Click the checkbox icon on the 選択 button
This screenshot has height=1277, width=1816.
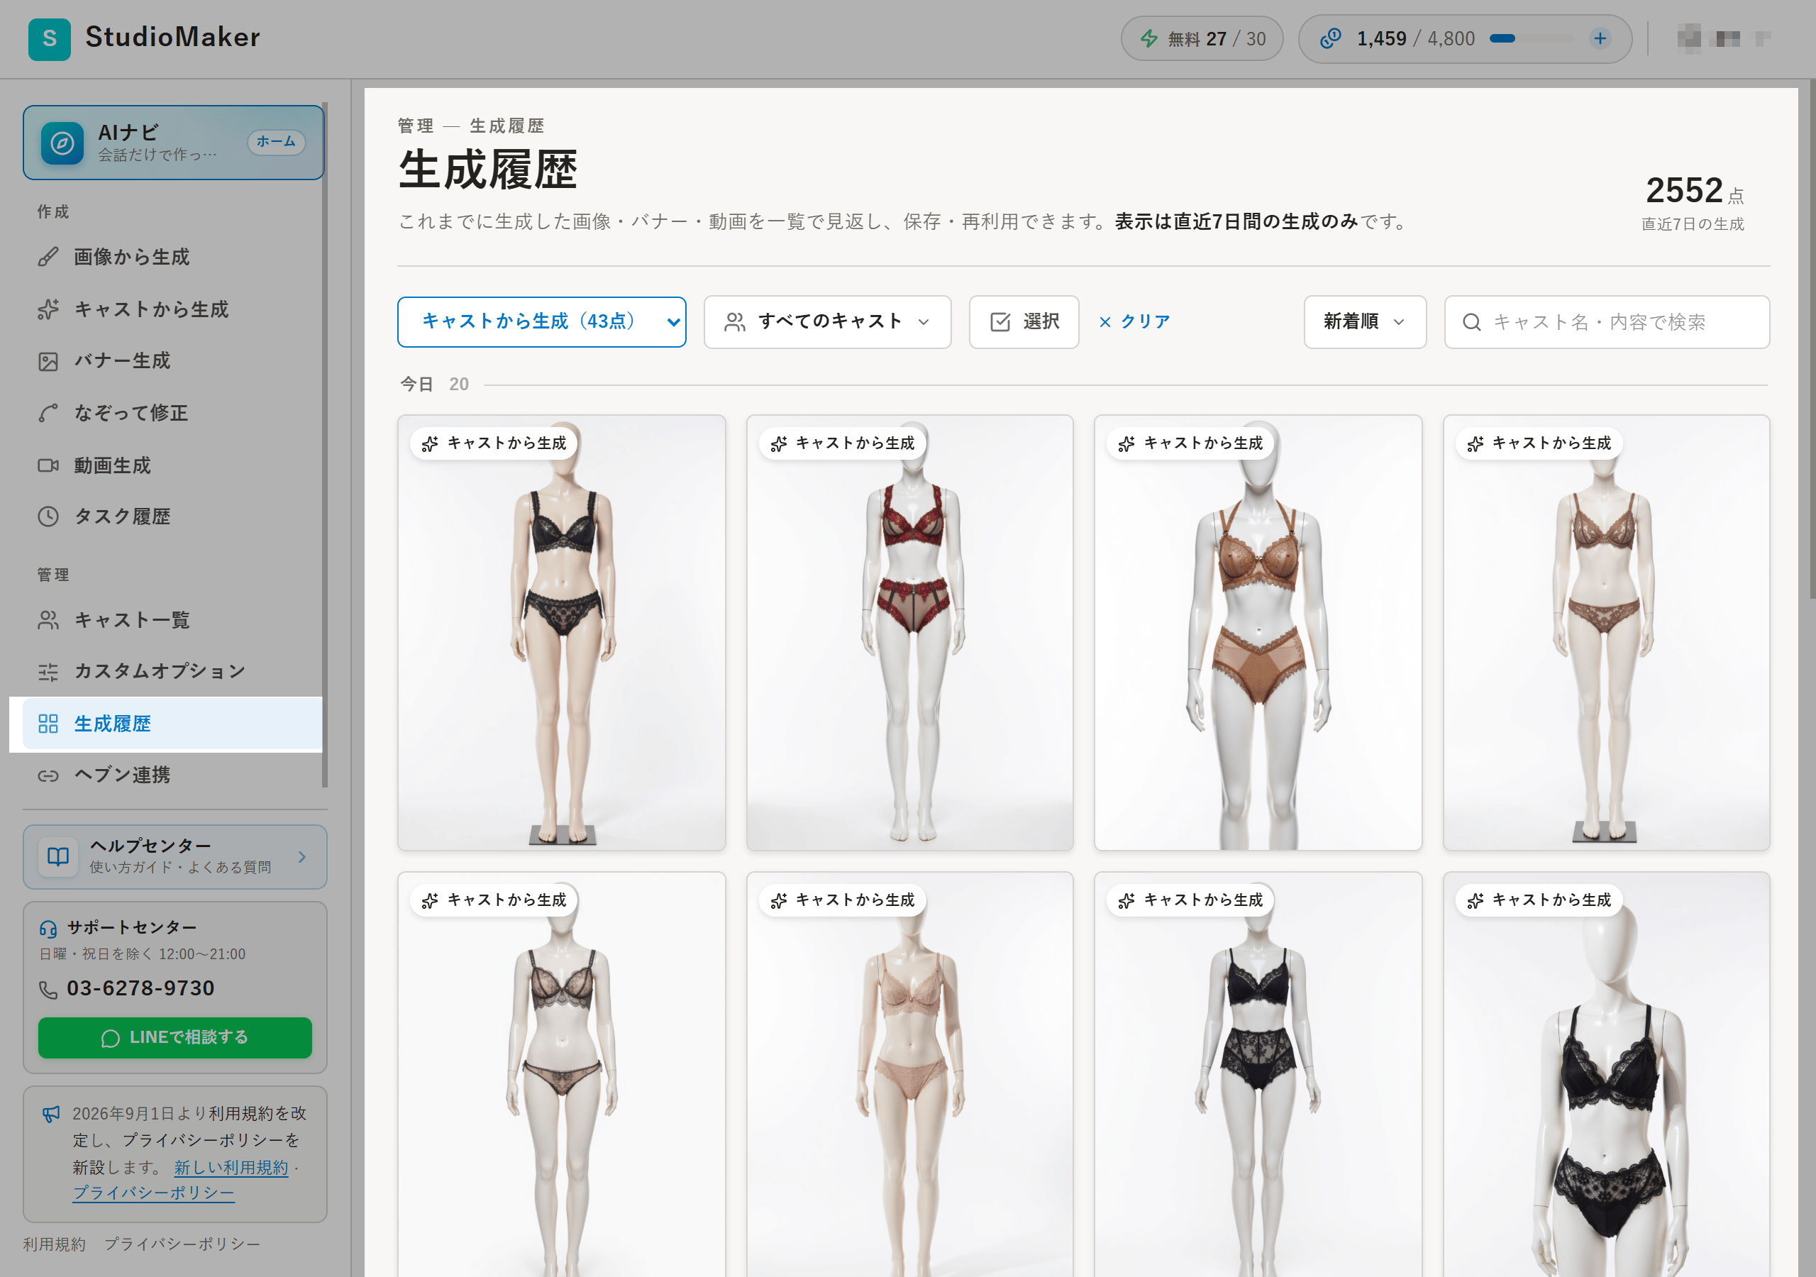coord(1000,322)
